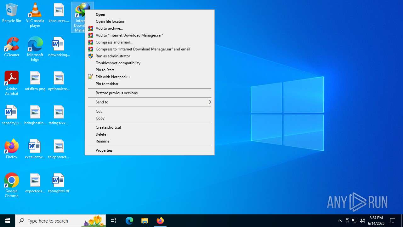403x227 pixels.
Task: Click the taskbar search box
Action: point(60,221)
